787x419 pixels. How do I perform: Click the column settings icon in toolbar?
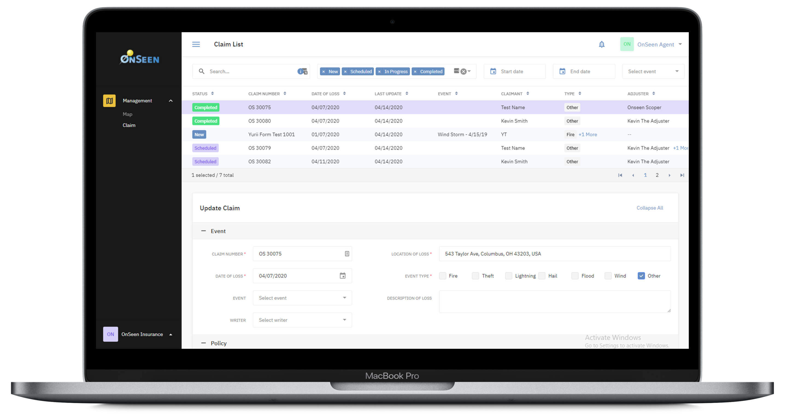click(456, 71)
